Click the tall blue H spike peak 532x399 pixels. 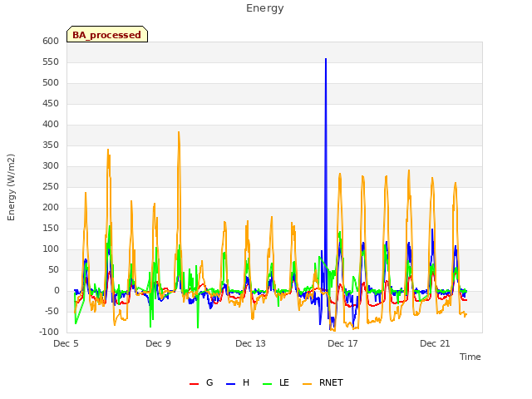pyautogui.click(x=326, y=59)
